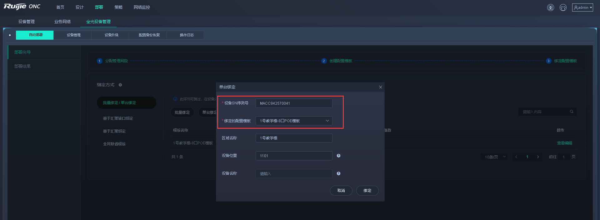Select 部署结果 in left sidebar
The image size is (600, 220).
point(22,66)
